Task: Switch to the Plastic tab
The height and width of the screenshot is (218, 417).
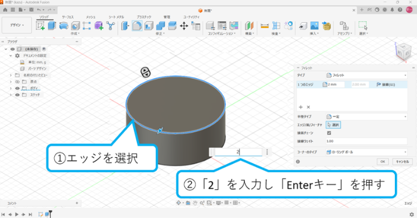Action: coord(144,17)
